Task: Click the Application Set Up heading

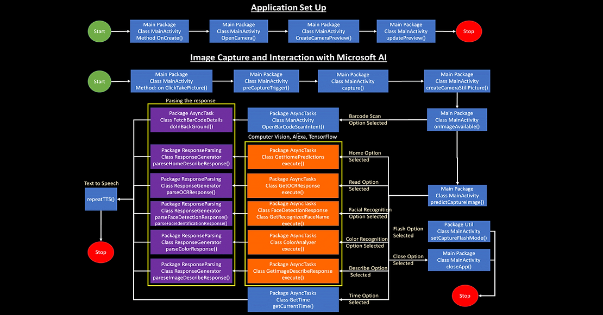Action: click(x=288, y=8)
